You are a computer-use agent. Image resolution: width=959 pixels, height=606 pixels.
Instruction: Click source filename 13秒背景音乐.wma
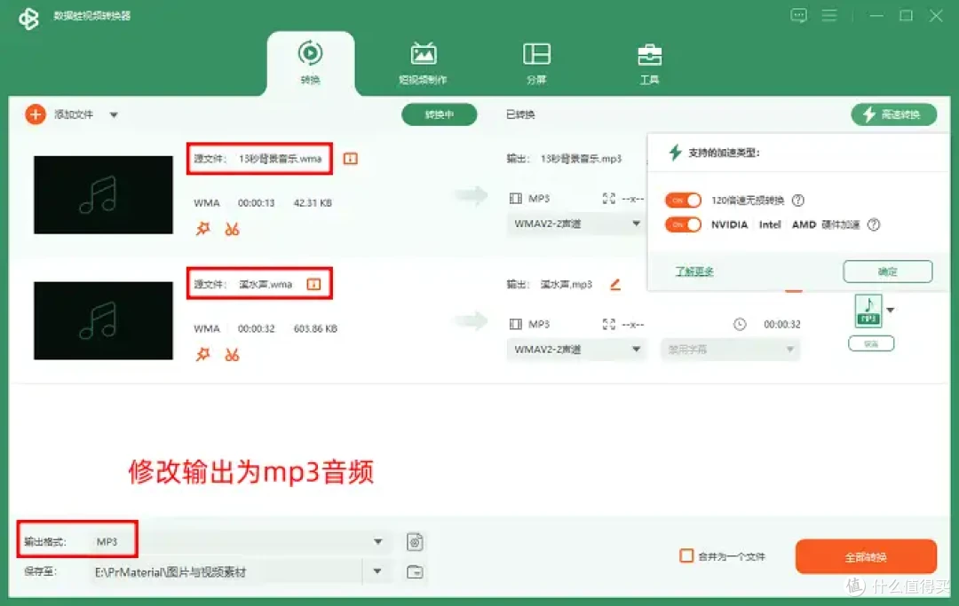coord(280,159)
